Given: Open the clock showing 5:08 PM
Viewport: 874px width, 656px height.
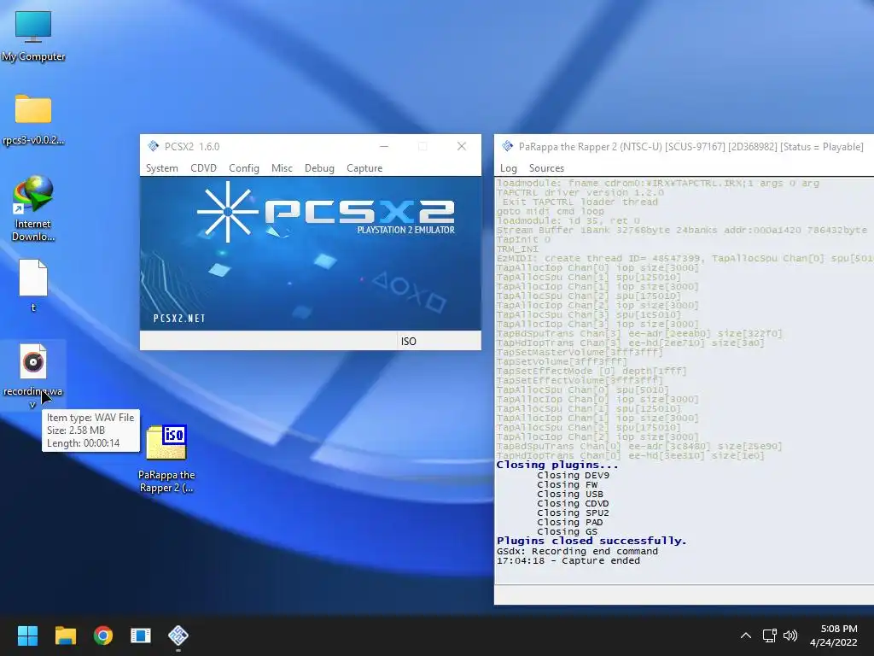Looking at the screenshot, I should click(833, 635).
